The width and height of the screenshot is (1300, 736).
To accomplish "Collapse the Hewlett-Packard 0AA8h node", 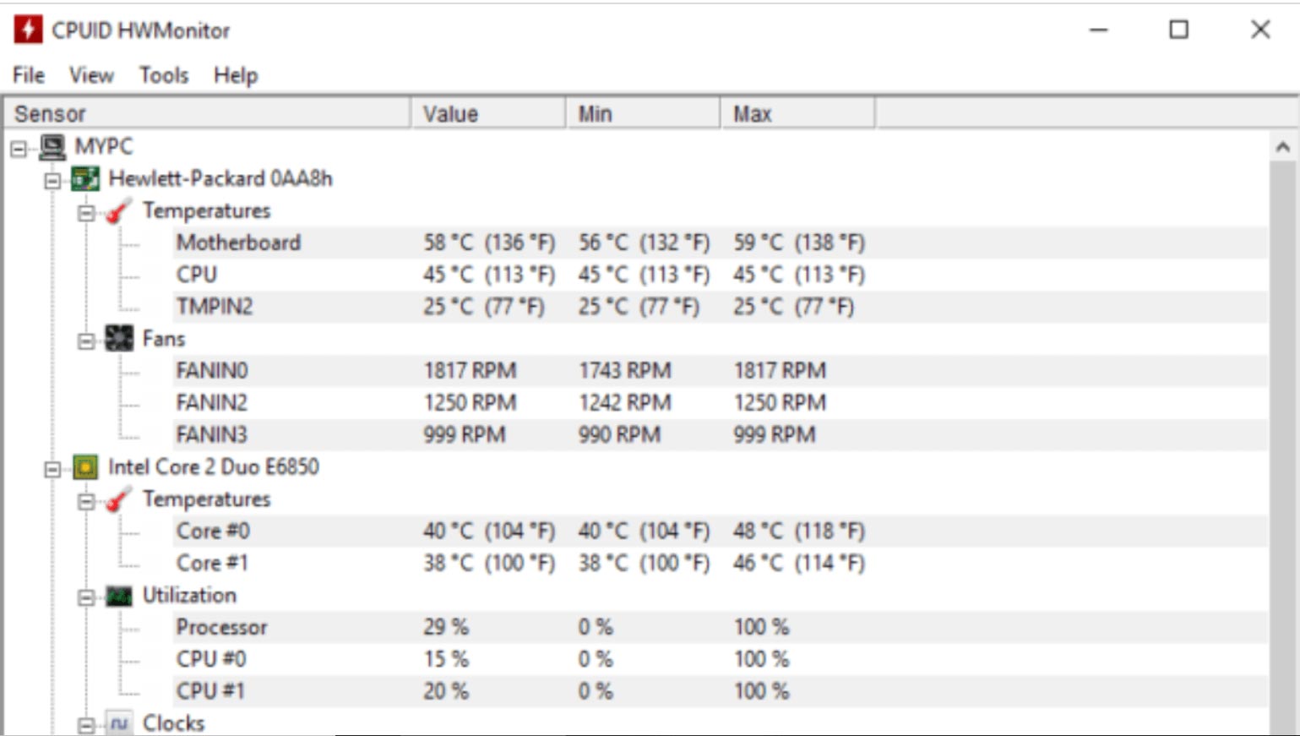I will click(x=52, y=181).
